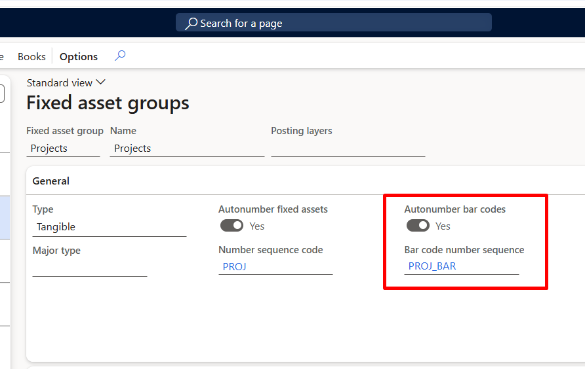
Task: Click the search icon next to Options
Action: click(x=120, y=56)
